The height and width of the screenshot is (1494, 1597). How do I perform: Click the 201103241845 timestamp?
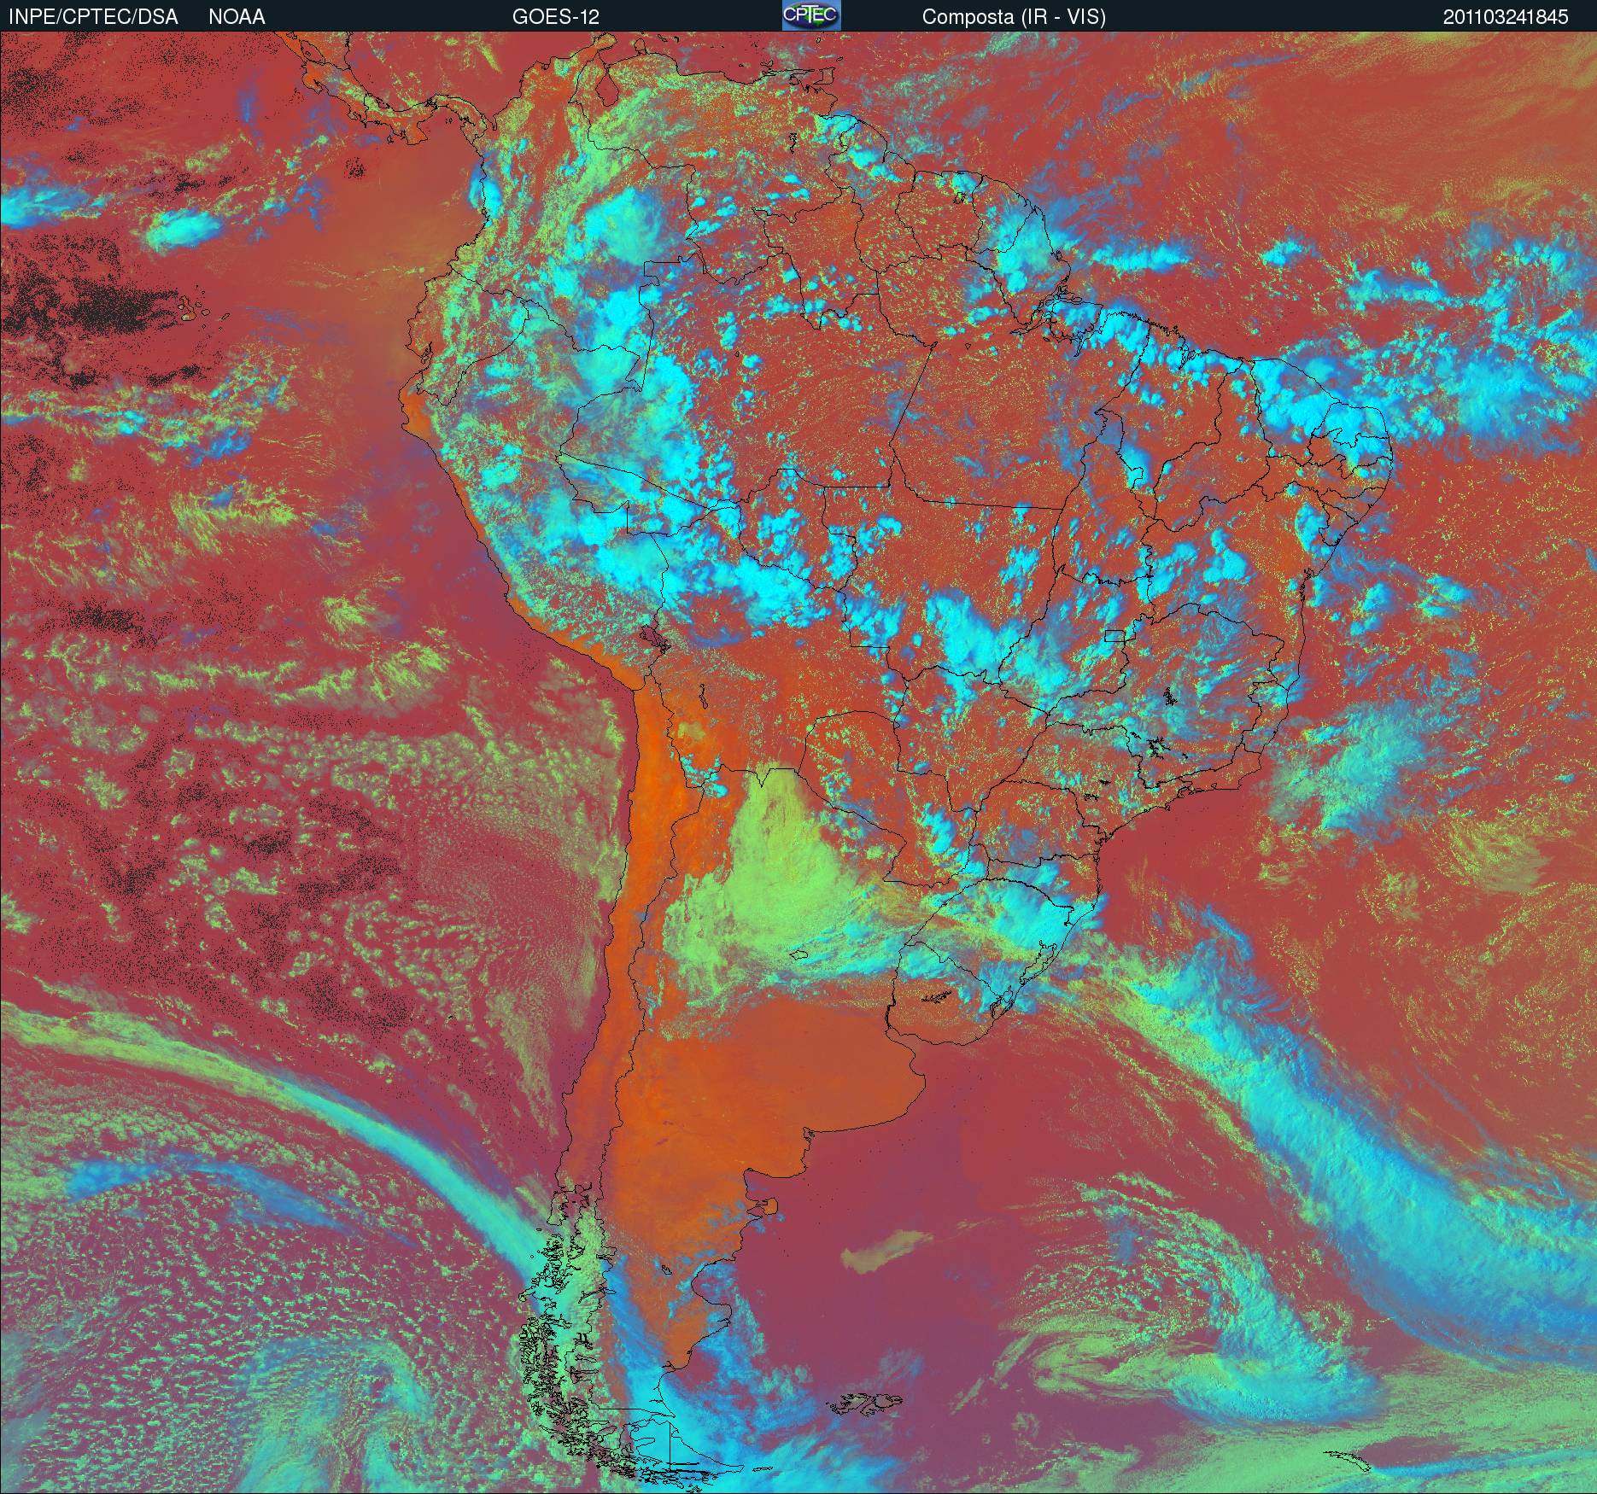1506,17
